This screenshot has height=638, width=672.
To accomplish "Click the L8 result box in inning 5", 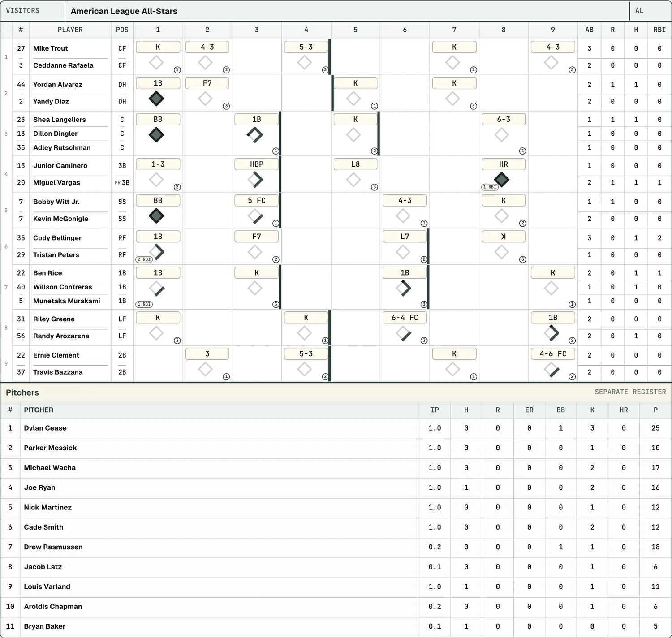I will (x=355, y=164).
